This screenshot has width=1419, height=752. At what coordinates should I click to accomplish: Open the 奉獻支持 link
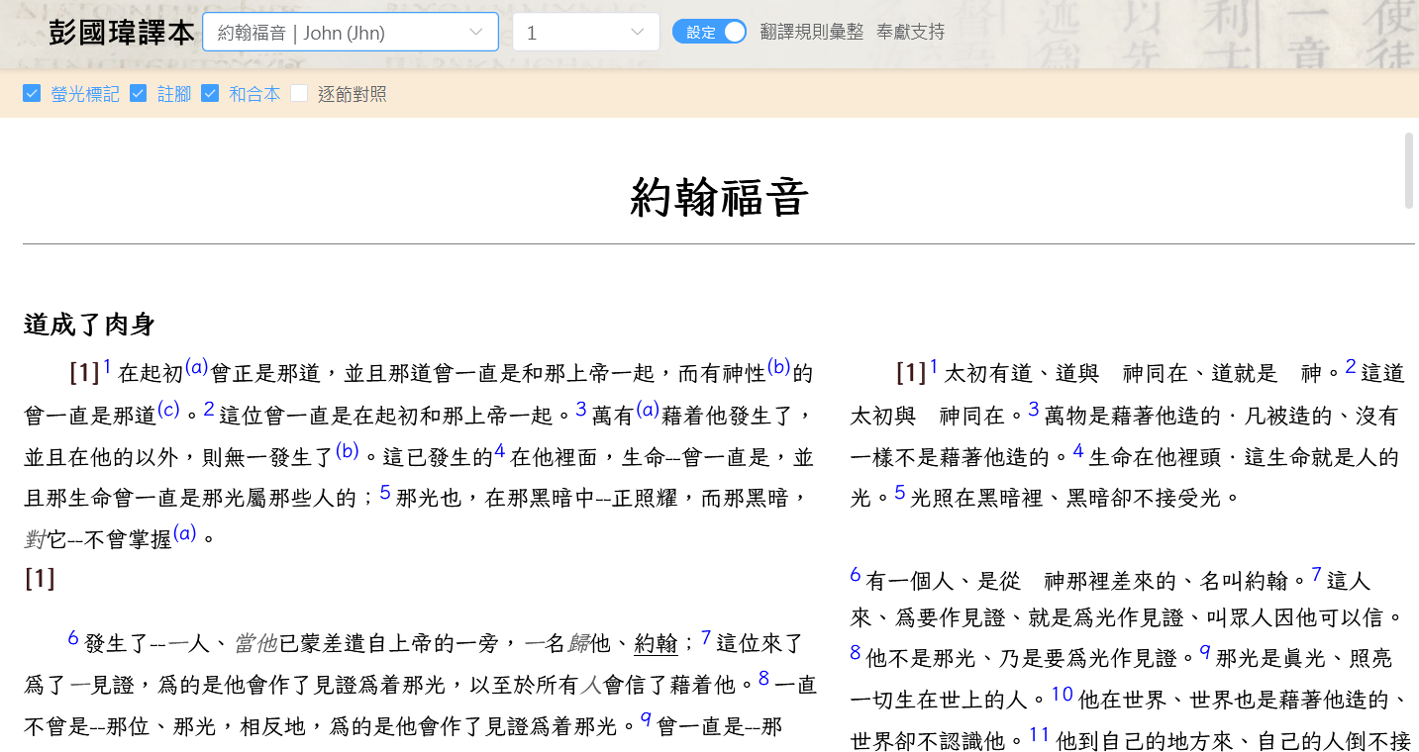point(910,32)
